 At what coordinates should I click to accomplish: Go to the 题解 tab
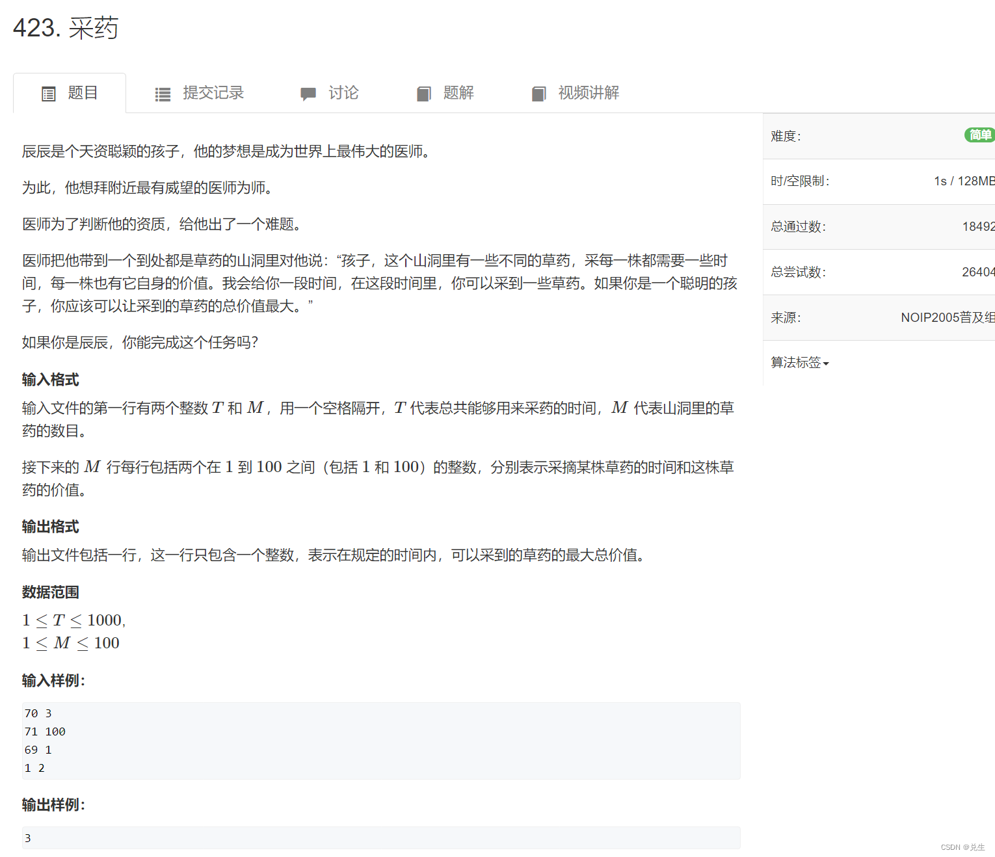[x=445, y=93]
